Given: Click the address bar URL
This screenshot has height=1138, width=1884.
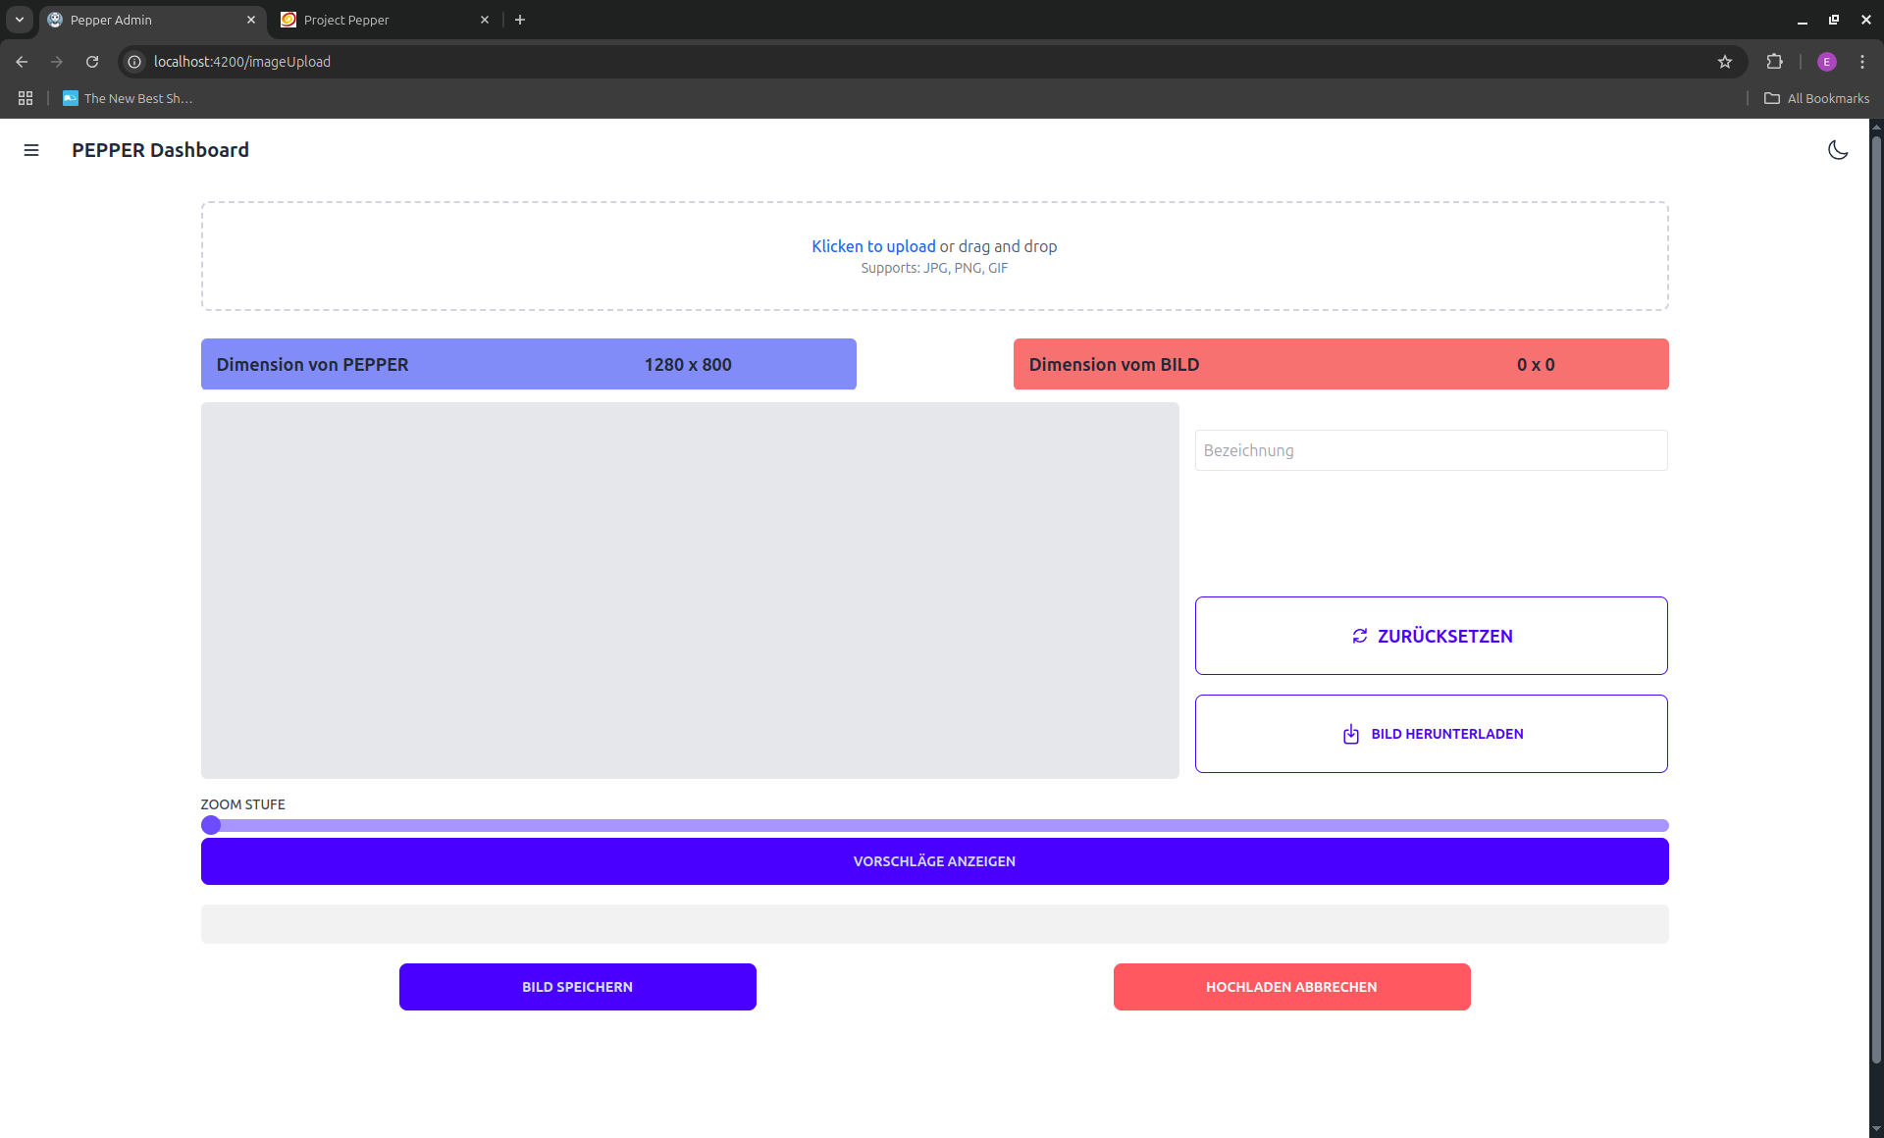Looking at the screenshot, I should (x=241, y=62).
